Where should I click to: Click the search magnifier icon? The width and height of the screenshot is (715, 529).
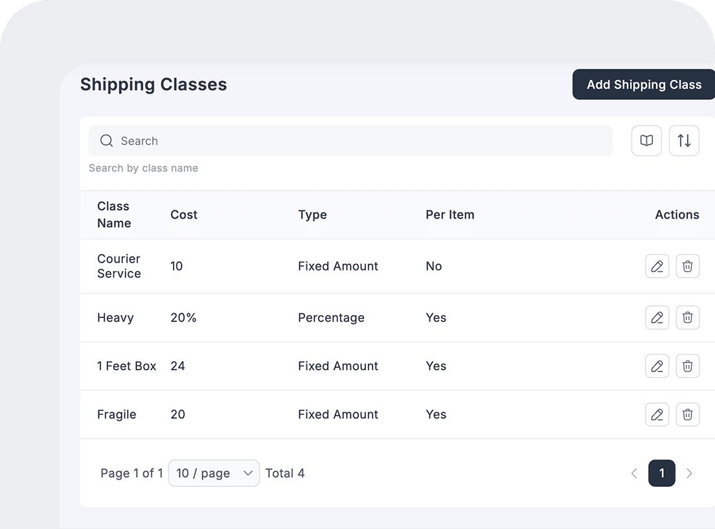pyautogui.click(x=107, y=141)
